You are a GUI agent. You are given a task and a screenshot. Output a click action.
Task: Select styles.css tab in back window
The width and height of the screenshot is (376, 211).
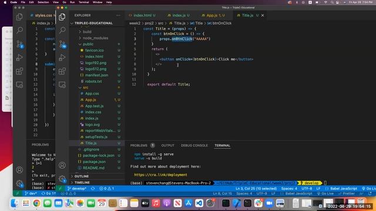click(43, 15)
